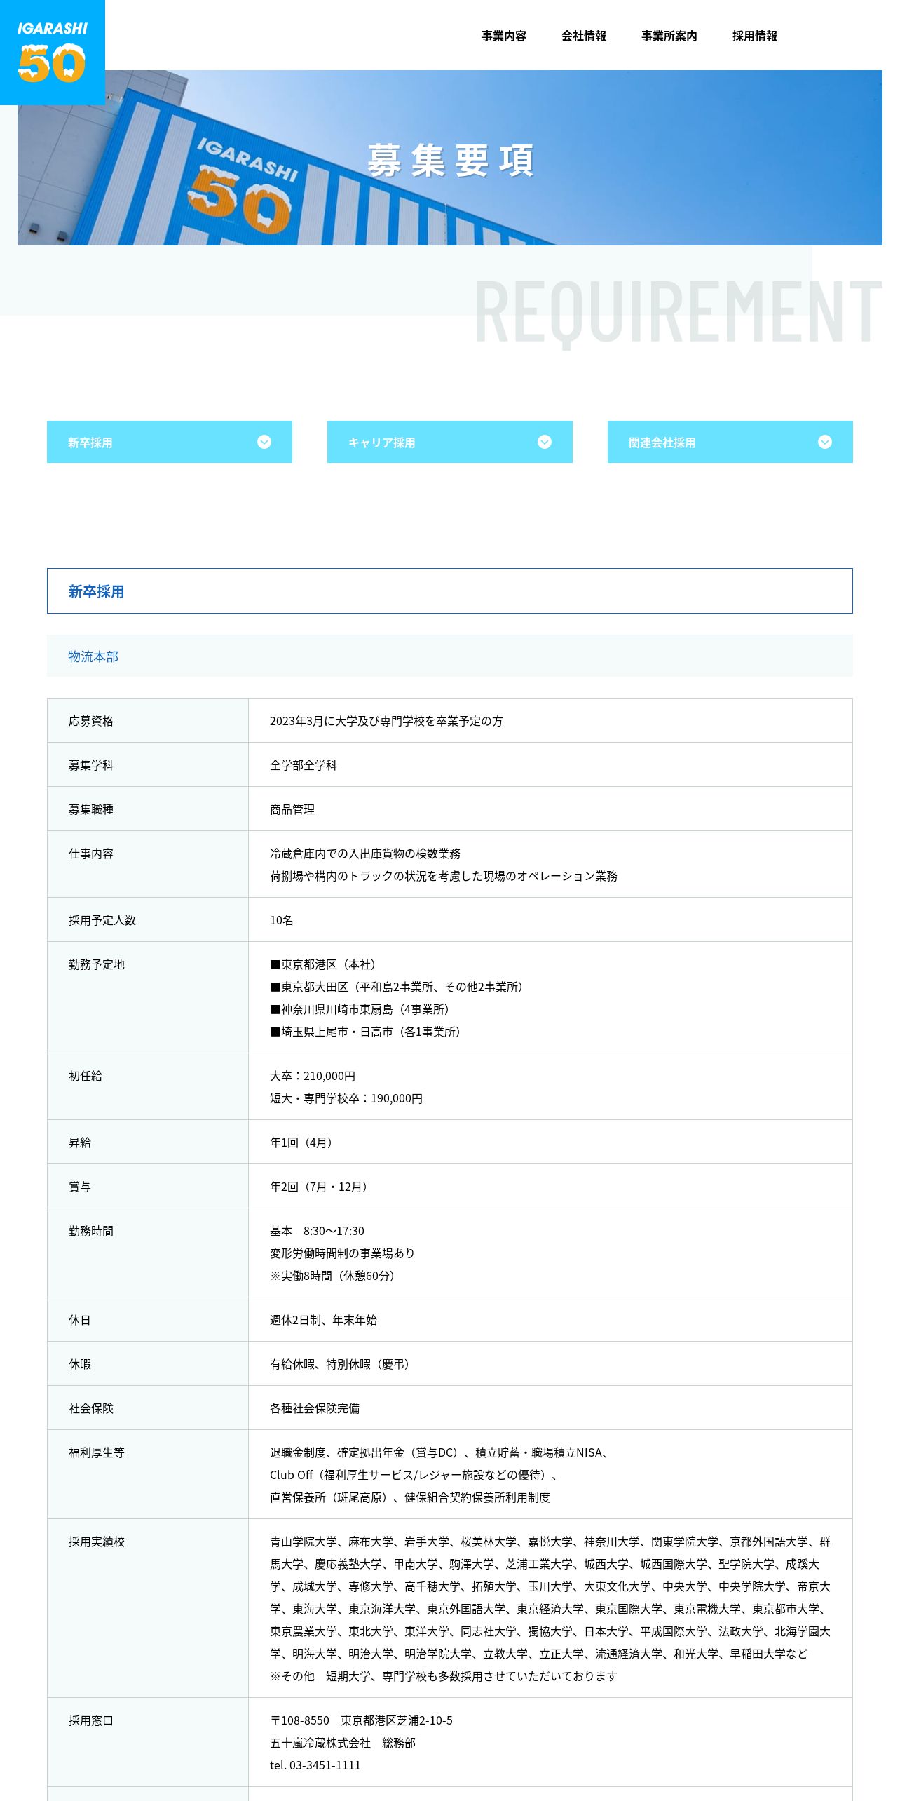This screenshot has height=1801, width=900.
Task: Click the 昇給 row label
Action: [80, 1142]
